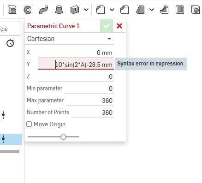
Task: Cancel Parametric Curve 1 with red X
Action: click(119, 26)
